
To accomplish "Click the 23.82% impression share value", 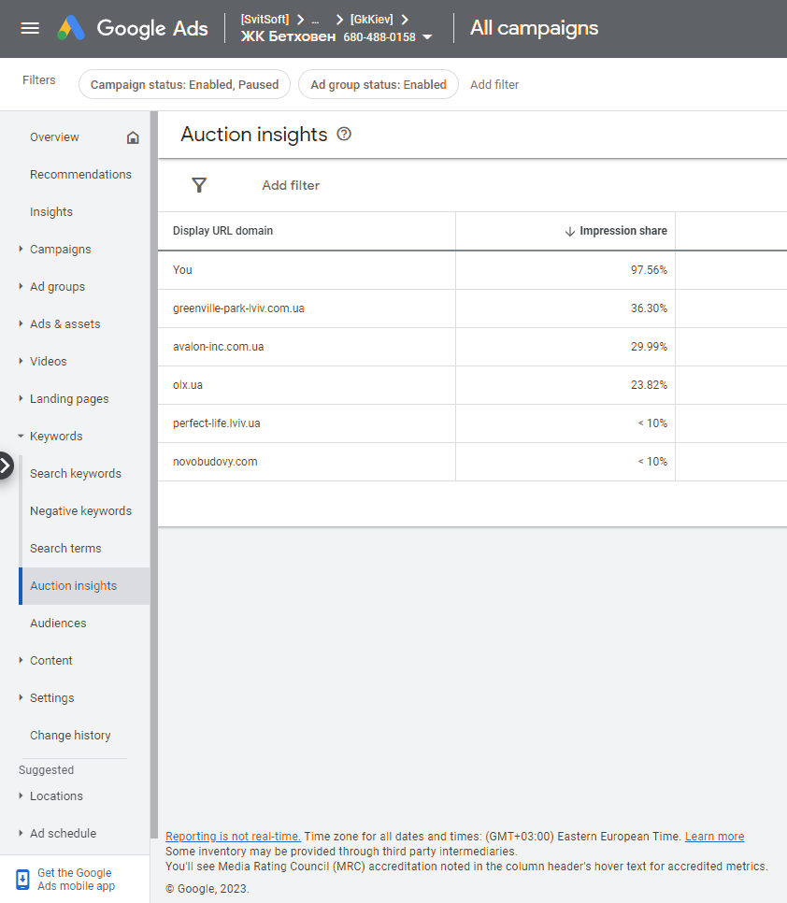I will point(649,385).
